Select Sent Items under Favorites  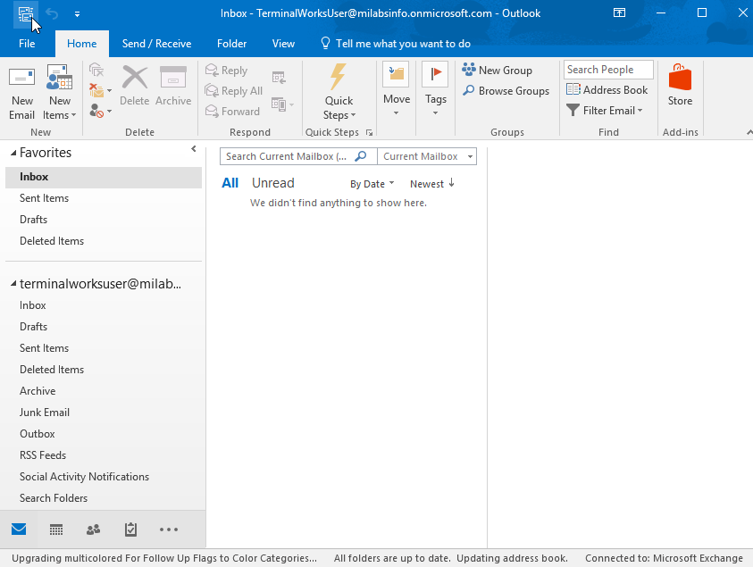coord(104,198)
